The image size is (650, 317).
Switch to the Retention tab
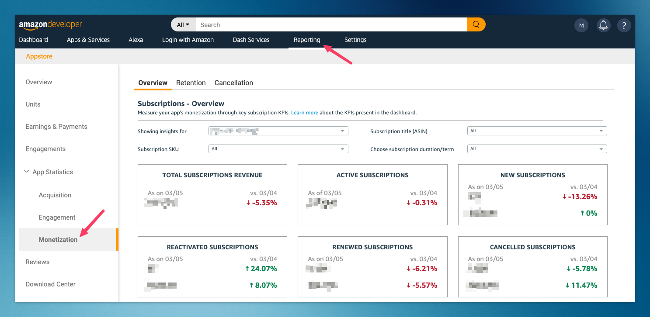coord(191,83)
